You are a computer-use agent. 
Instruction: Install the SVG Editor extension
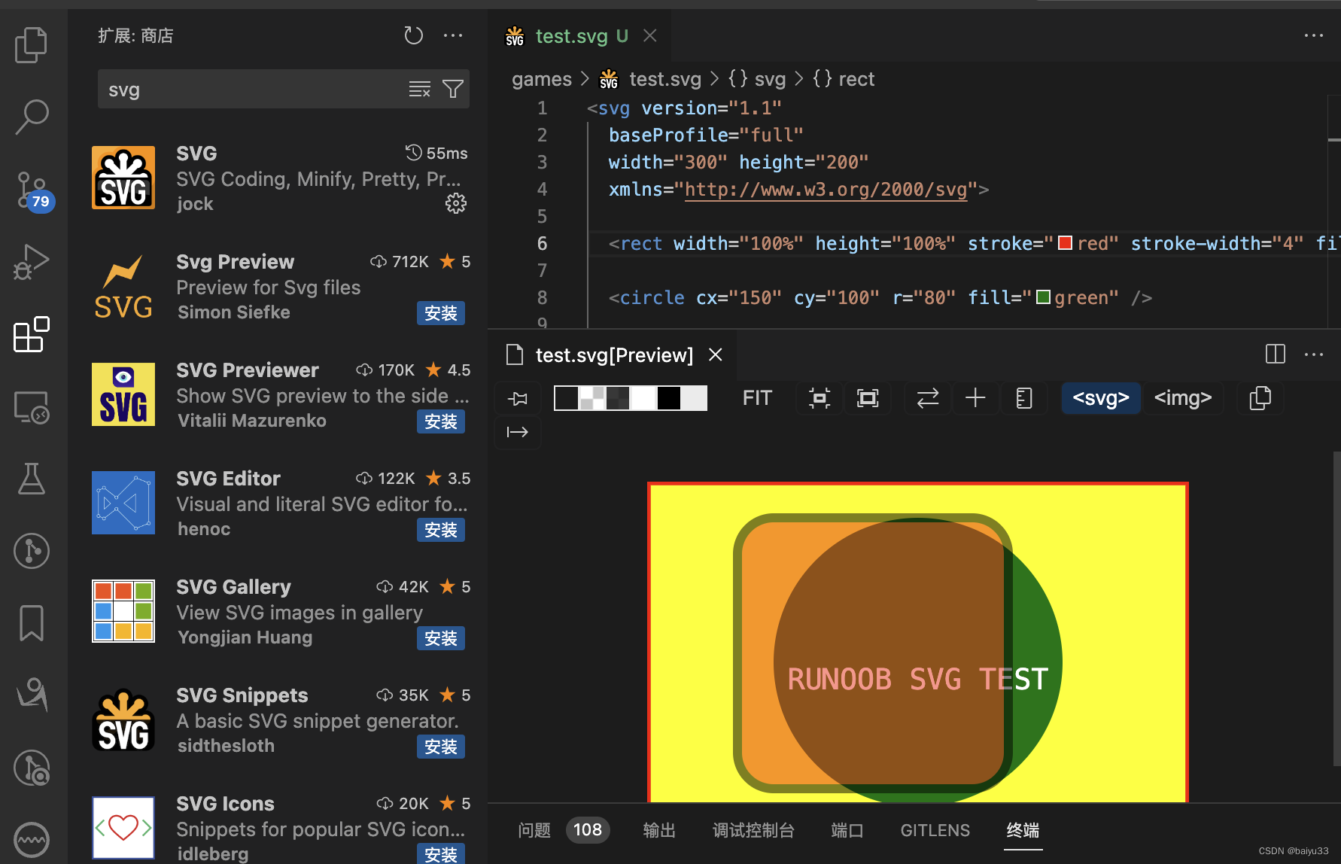(441, 530)
